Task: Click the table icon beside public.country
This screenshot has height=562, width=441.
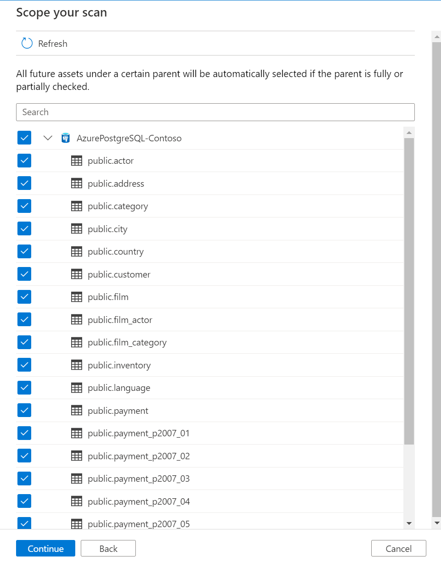Action: (x=77, y=251)
